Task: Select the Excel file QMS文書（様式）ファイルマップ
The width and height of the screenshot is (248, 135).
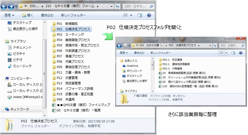Action: coord(81,105)
